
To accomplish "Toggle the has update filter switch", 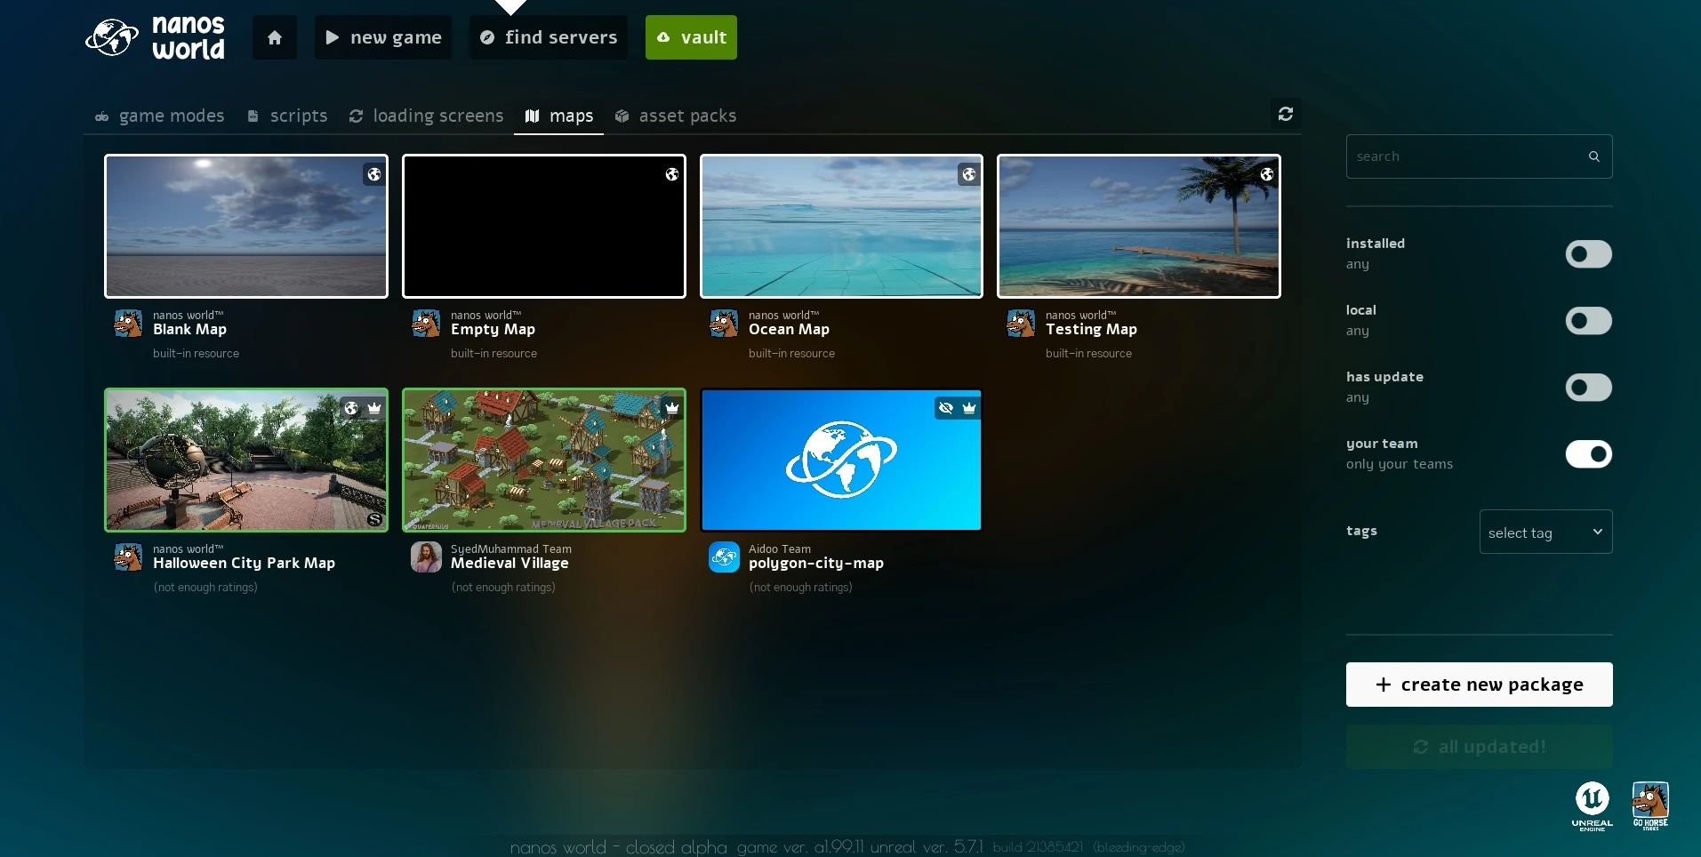I will tap(1588, 388).
